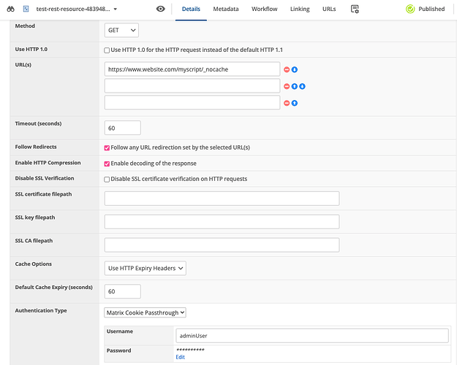Expand the Cache Options dropdown

[x=146, y=268]
